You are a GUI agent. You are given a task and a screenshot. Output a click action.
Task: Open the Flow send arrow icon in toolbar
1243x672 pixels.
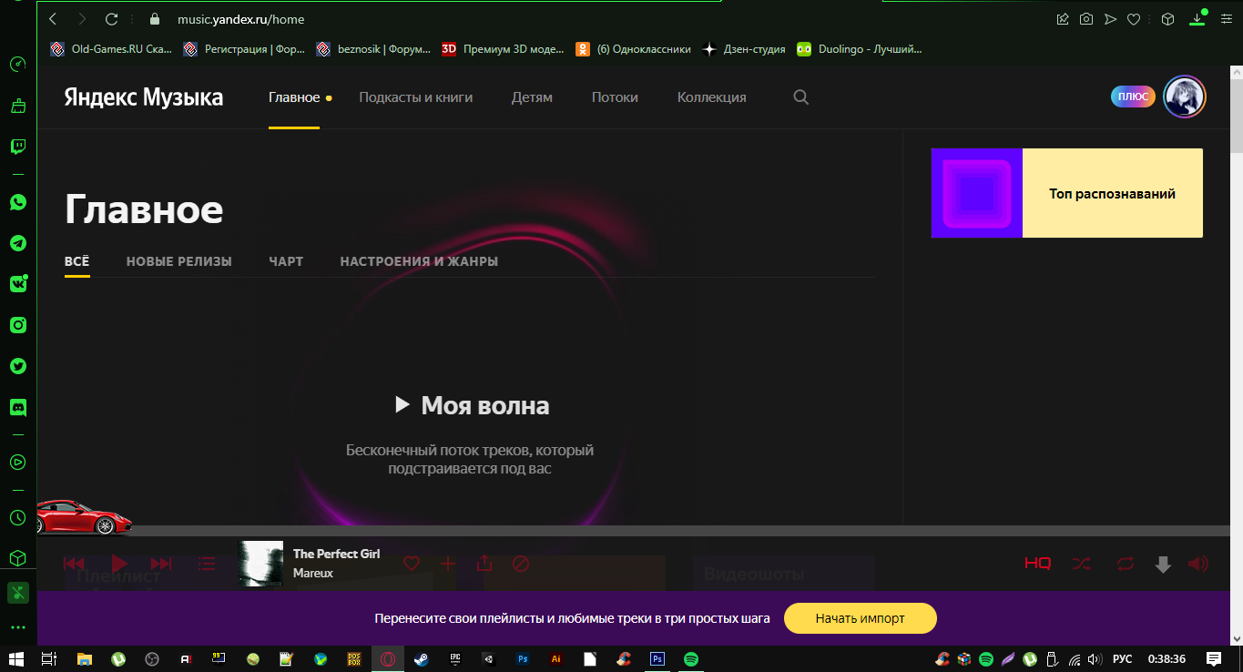(x=1110, y=18)
